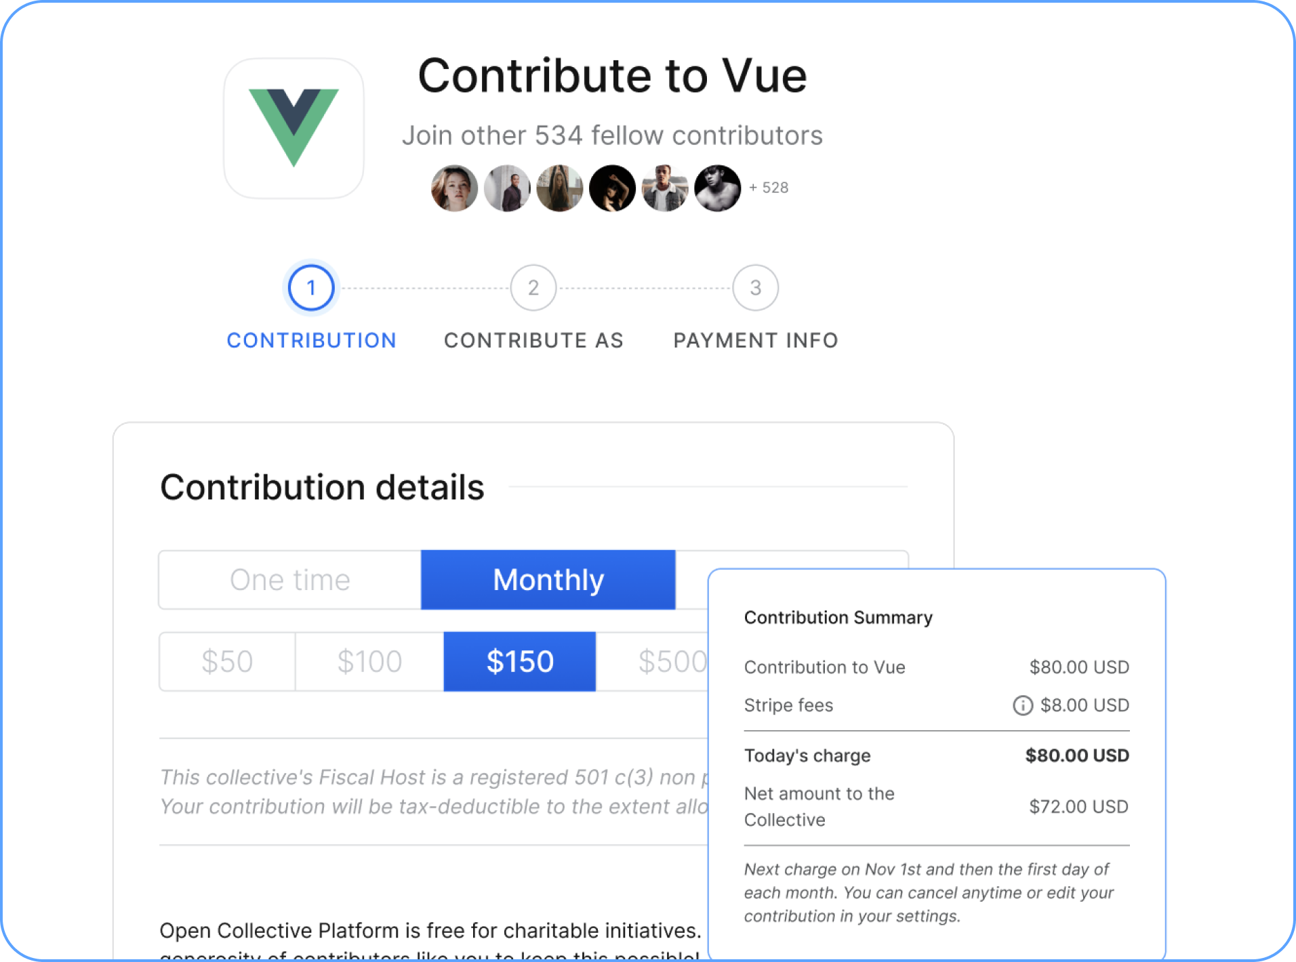Switch to the Payment Info step label
This screenshot has height=962, width=1296.
pyautogui.click(x=755, y=340)
